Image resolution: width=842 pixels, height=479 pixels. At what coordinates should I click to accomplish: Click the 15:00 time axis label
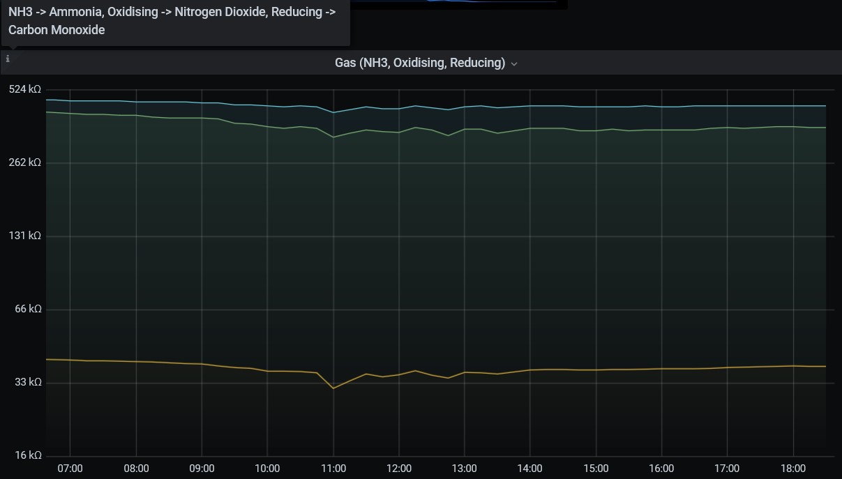596,469
